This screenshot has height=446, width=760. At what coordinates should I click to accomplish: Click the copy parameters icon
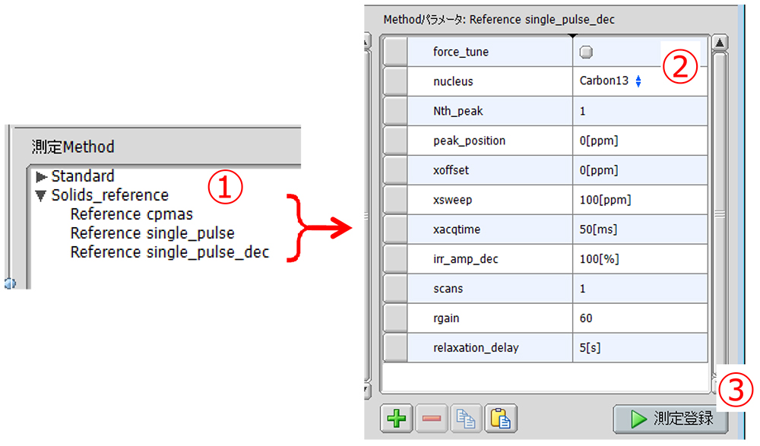(x=465, y=419)
